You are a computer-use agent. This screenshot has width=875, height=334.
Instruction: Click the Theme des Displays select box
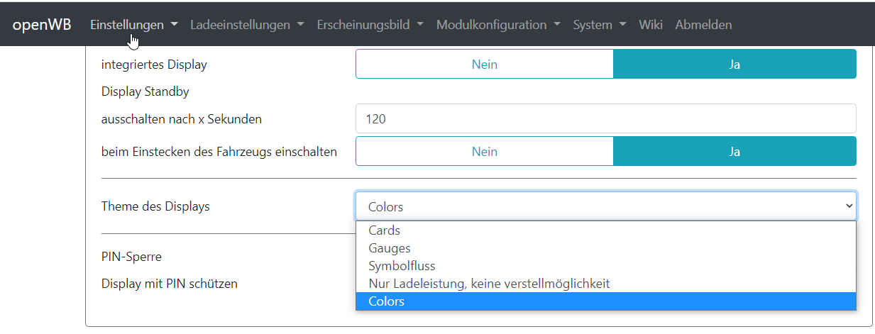click(x=605, y=206)
